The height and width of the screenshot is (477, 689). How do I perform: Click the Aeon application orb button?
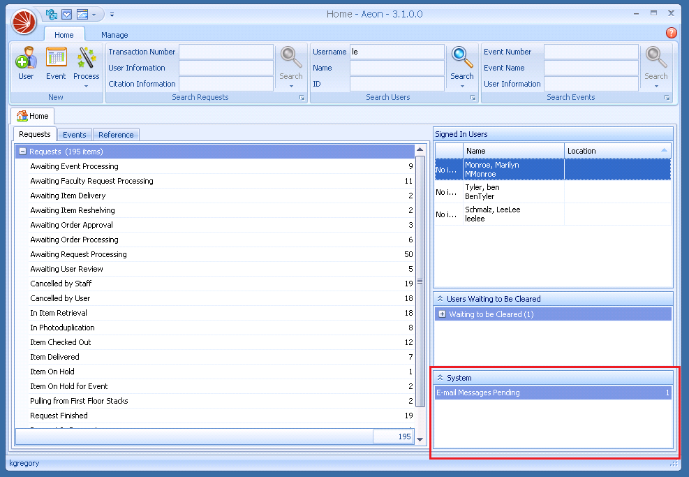(24, 20)
